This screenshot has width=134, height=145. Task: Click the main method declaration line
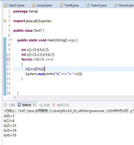(48, 40)
